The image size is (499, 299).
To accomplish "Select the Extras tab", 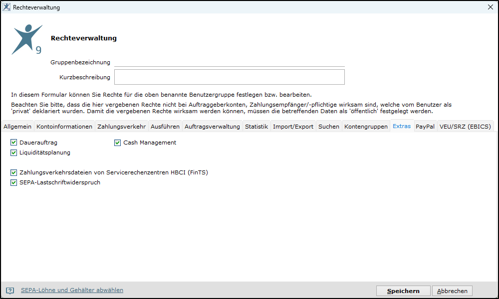I will [x=402, y=126].
